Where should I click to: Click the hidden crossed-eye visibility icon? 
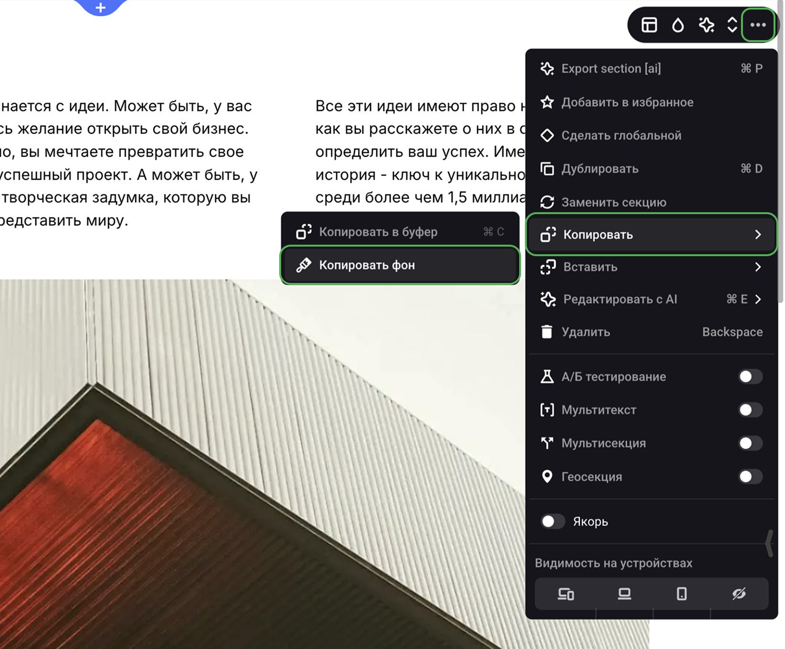pyautogui.click(x=739, y=594)
